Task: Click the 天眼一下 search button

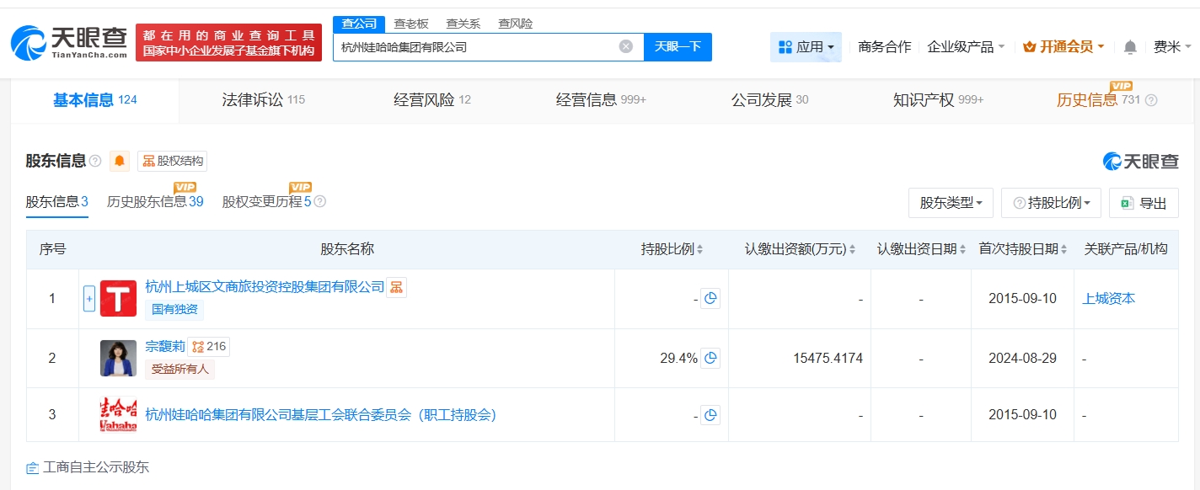Action: (x=678, y=47)
